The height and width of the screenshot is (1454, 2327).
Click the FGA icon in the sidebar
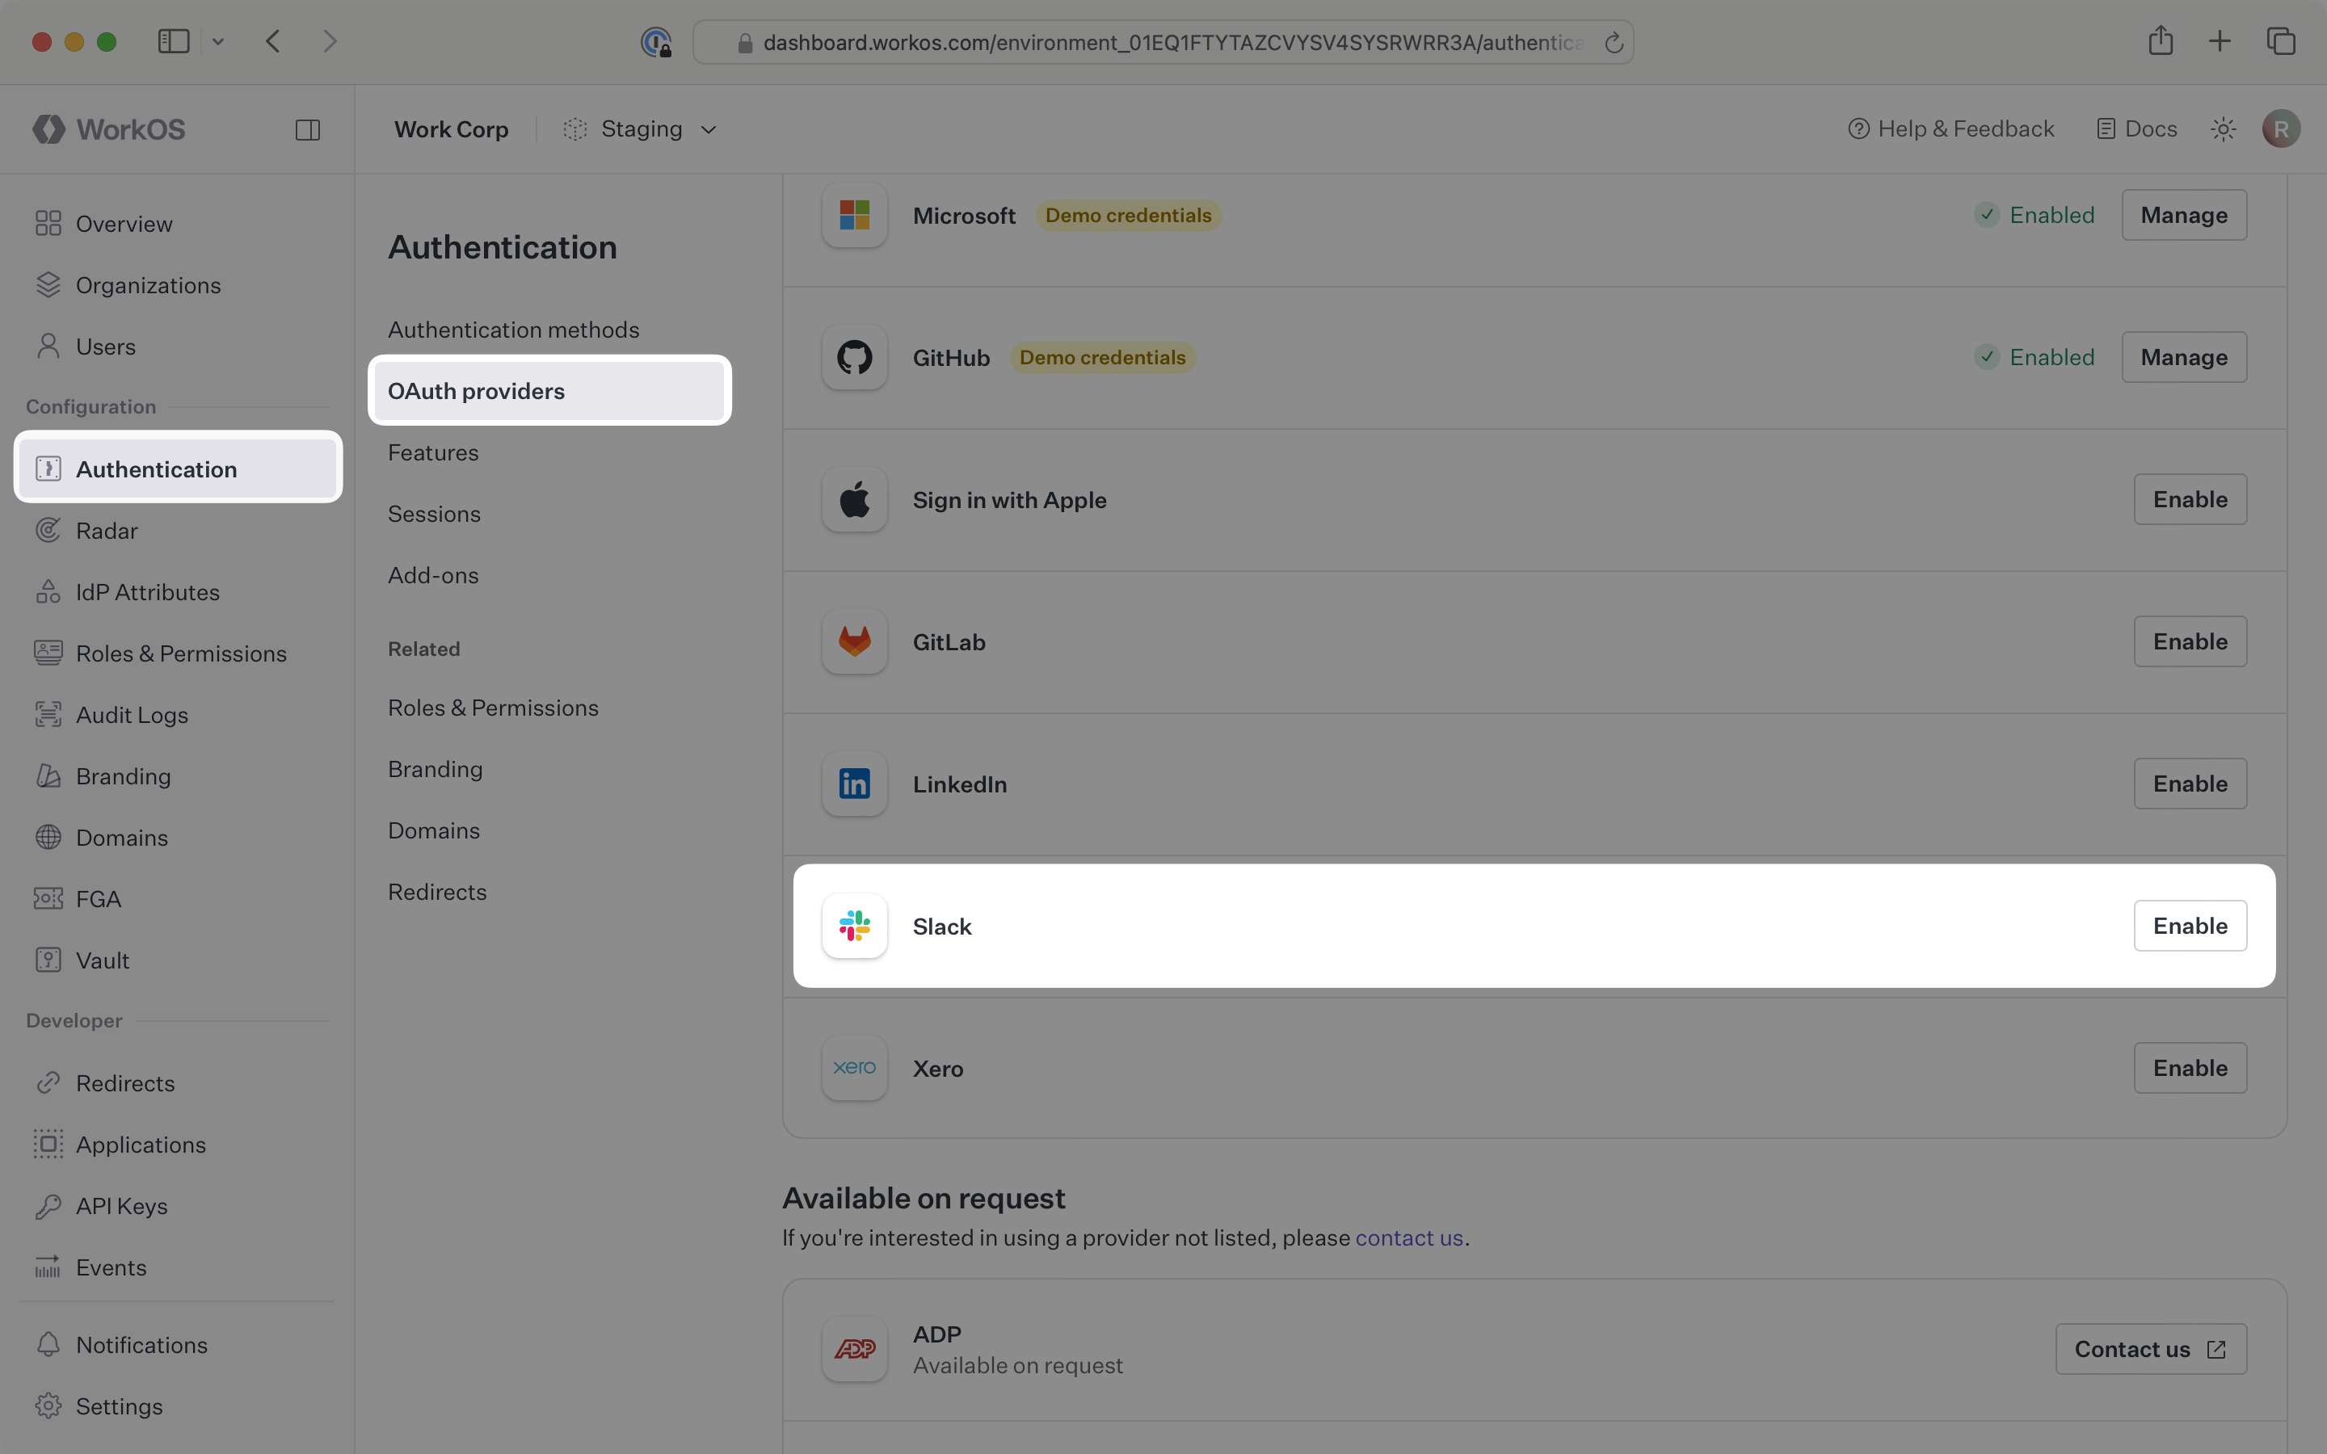(48, 898)
